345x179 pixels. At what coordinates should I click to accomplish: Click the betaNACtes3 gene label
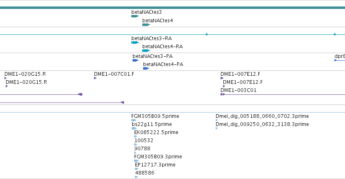146,12
